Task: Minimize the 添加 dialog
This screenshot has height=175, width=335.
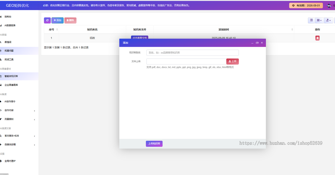Action: [252, 43]
